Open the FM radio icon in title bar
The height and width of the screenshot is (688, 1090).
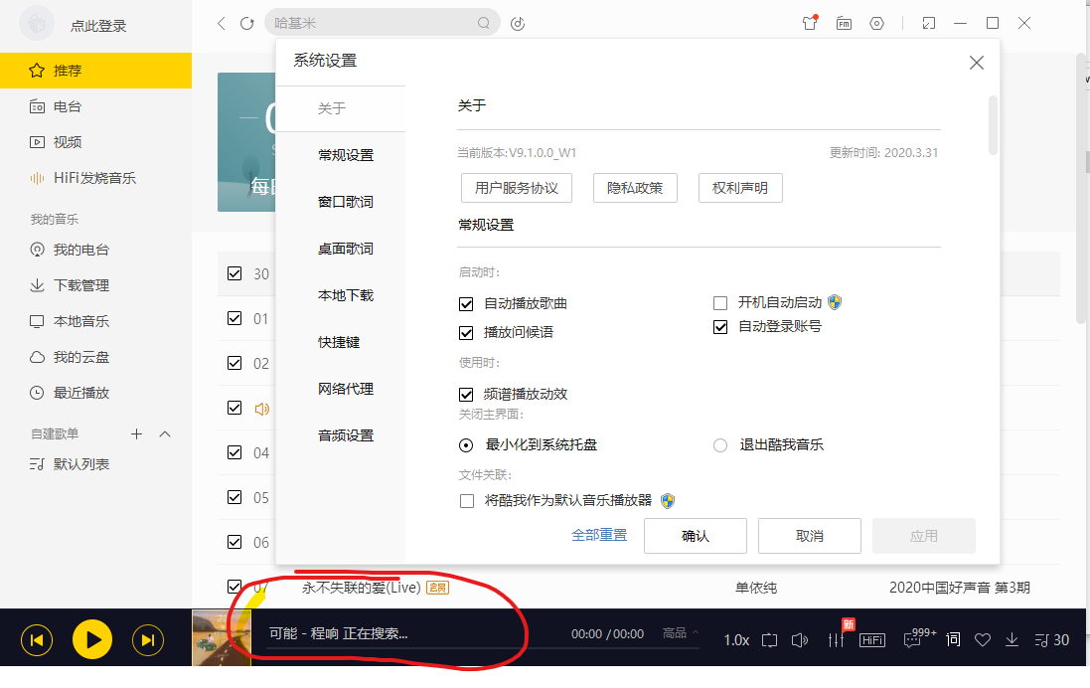[844, 24]
